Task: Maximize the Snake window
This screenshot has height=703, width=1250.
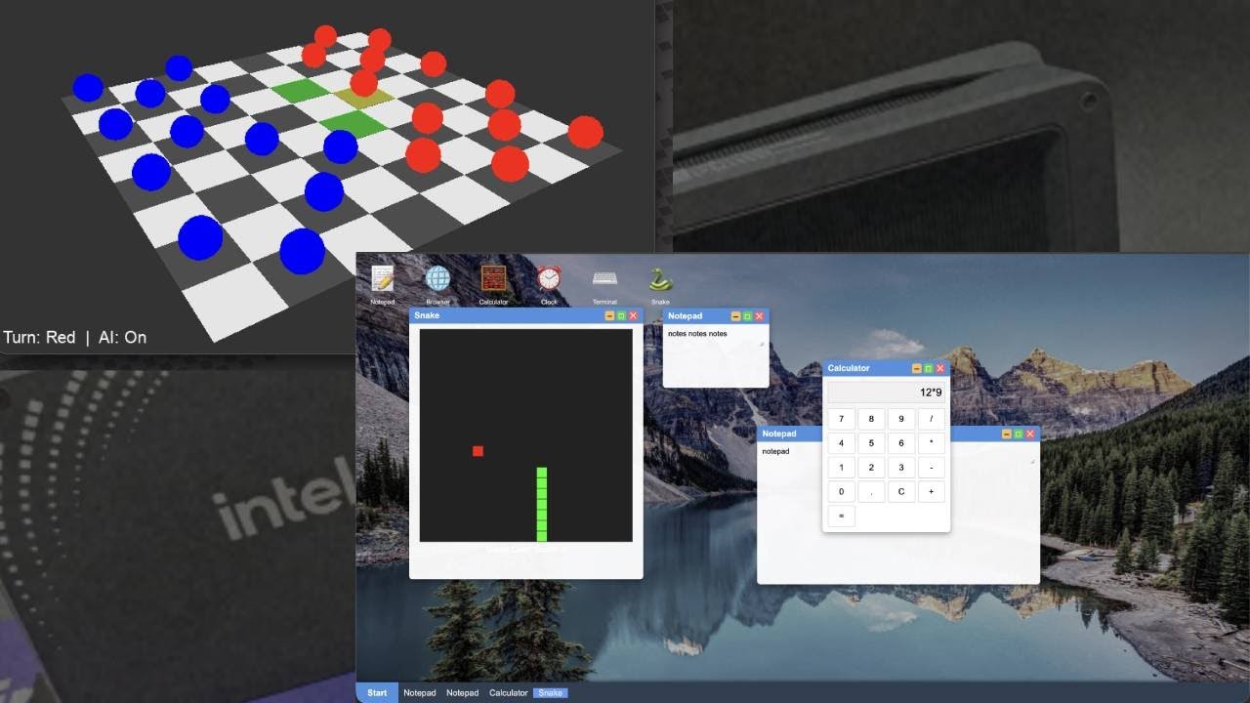Action: tap(621, 316)
